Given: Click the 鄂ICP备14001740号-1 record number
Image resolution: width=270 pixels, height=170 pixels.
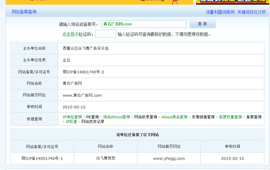Looking at the screenshot, I should (42, 158).
